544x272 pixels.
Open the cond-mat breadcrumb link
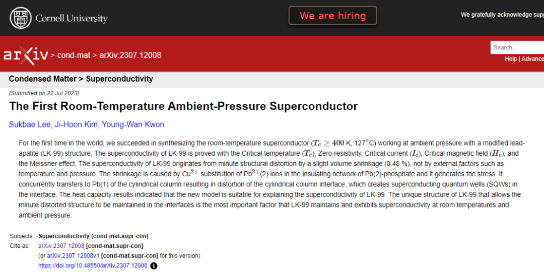coord(74,55)
